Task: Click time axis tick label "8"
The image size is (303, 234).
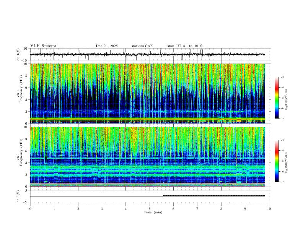Action: click(x=221, y=209)
